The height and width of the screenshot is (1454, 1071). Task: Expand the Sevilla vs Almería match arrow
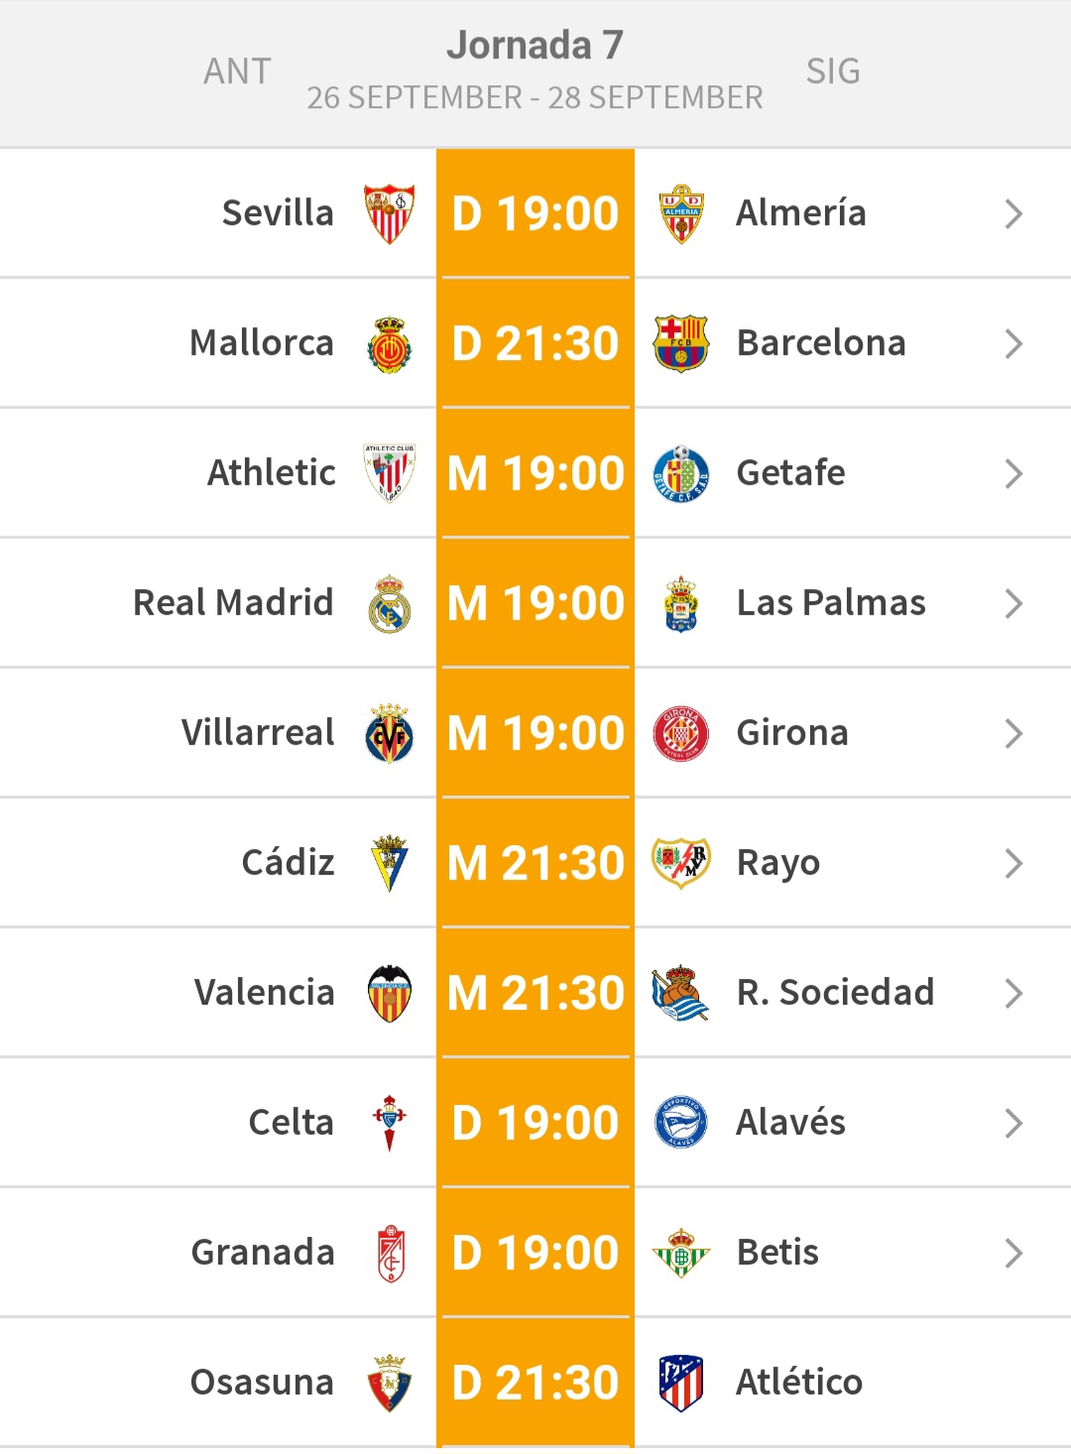(1012, 213)
